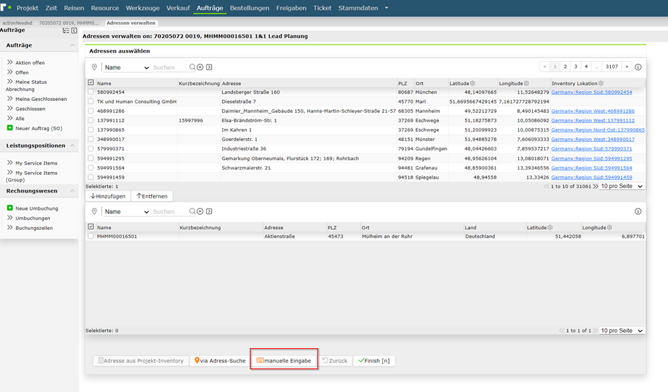Tick the checkbox for MHMM00016501 row
Image resolution: width=668 pixels, height=392 pixels.
(x=90, y=237)
